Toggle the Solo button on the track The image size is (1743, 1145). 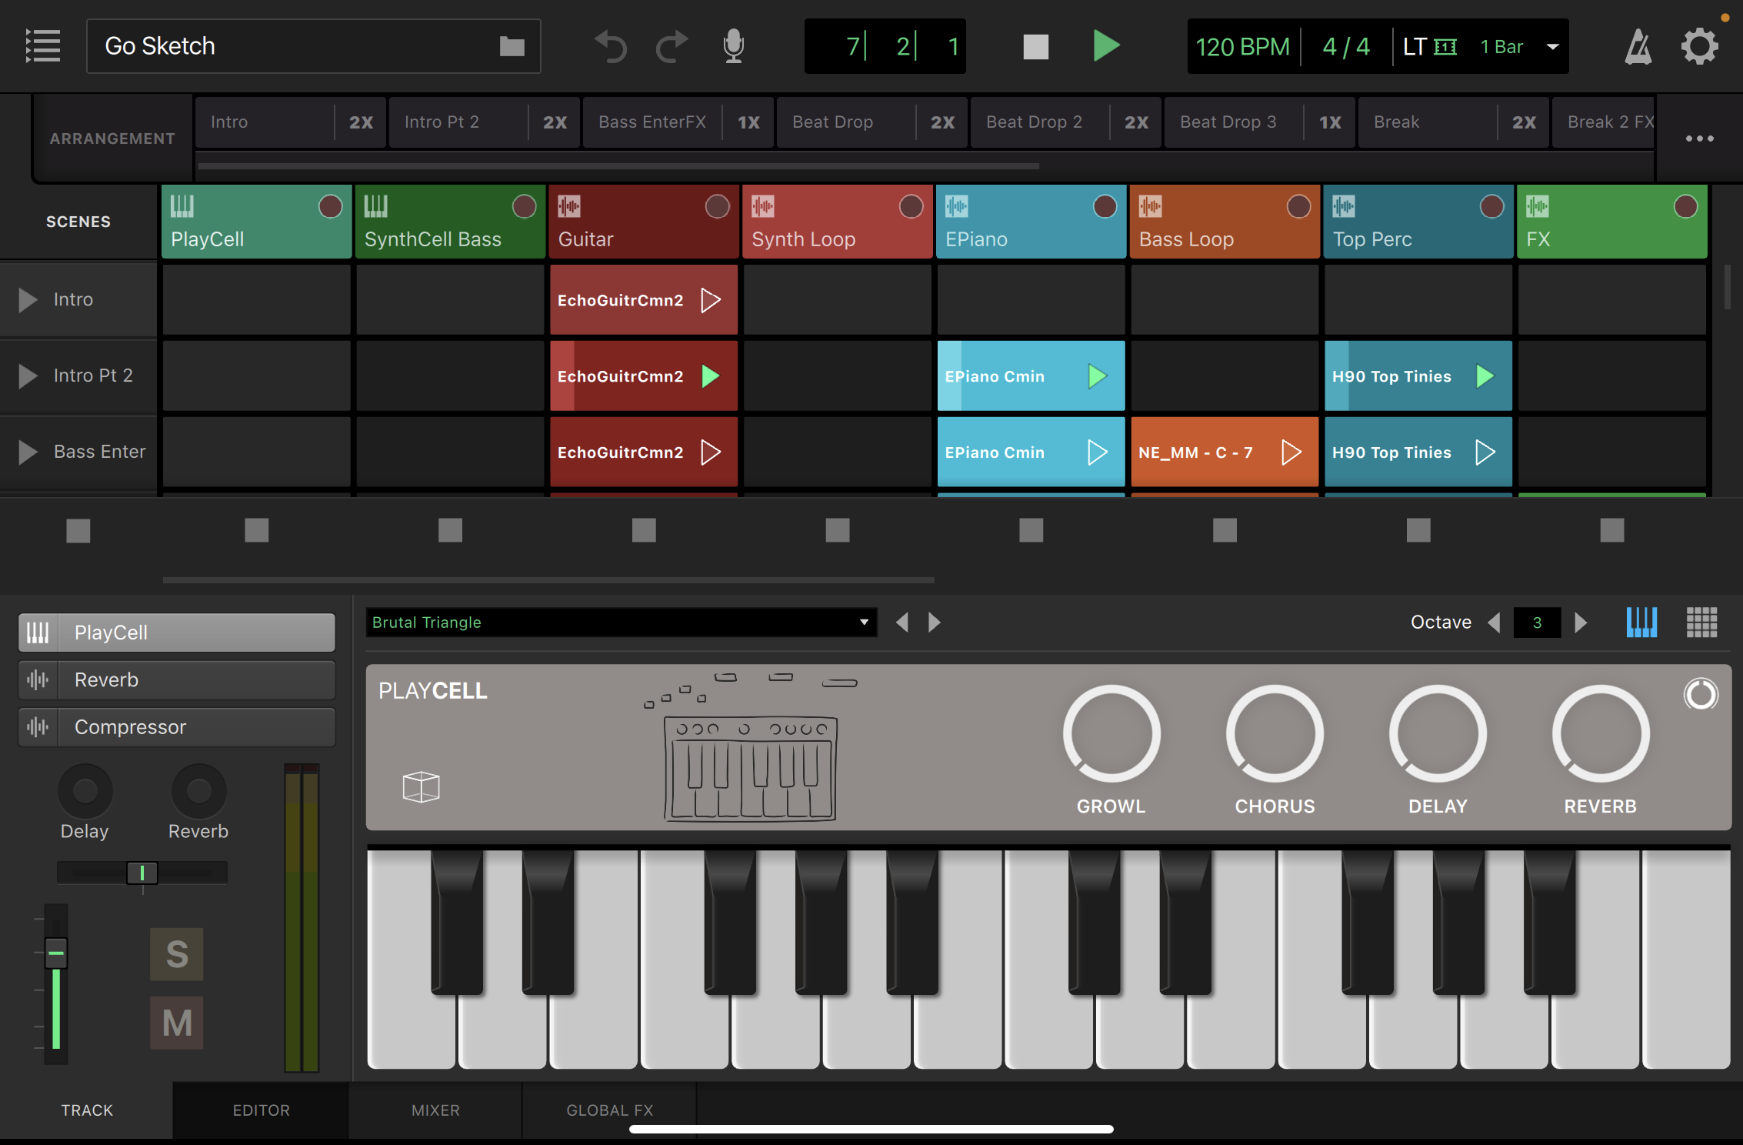tap(177, 954)
